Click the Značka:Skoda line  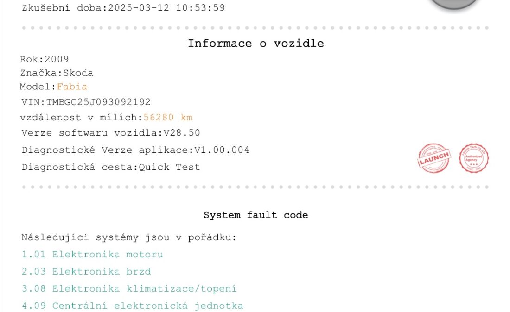(57, 73)
